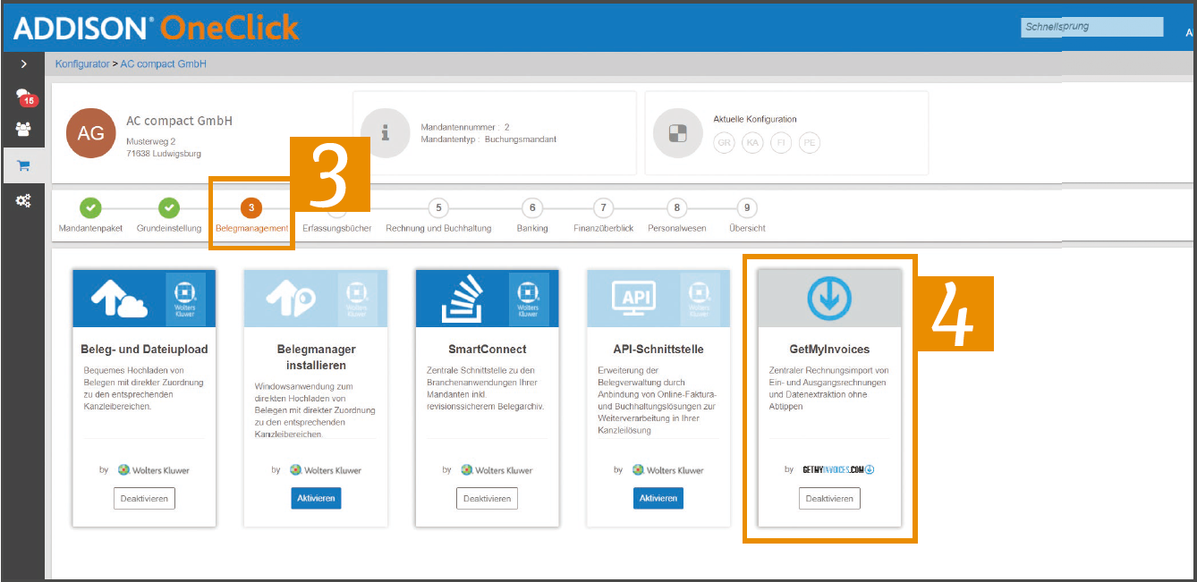
Task: Go to step 9 Übersicht
Action: point(747,215)
